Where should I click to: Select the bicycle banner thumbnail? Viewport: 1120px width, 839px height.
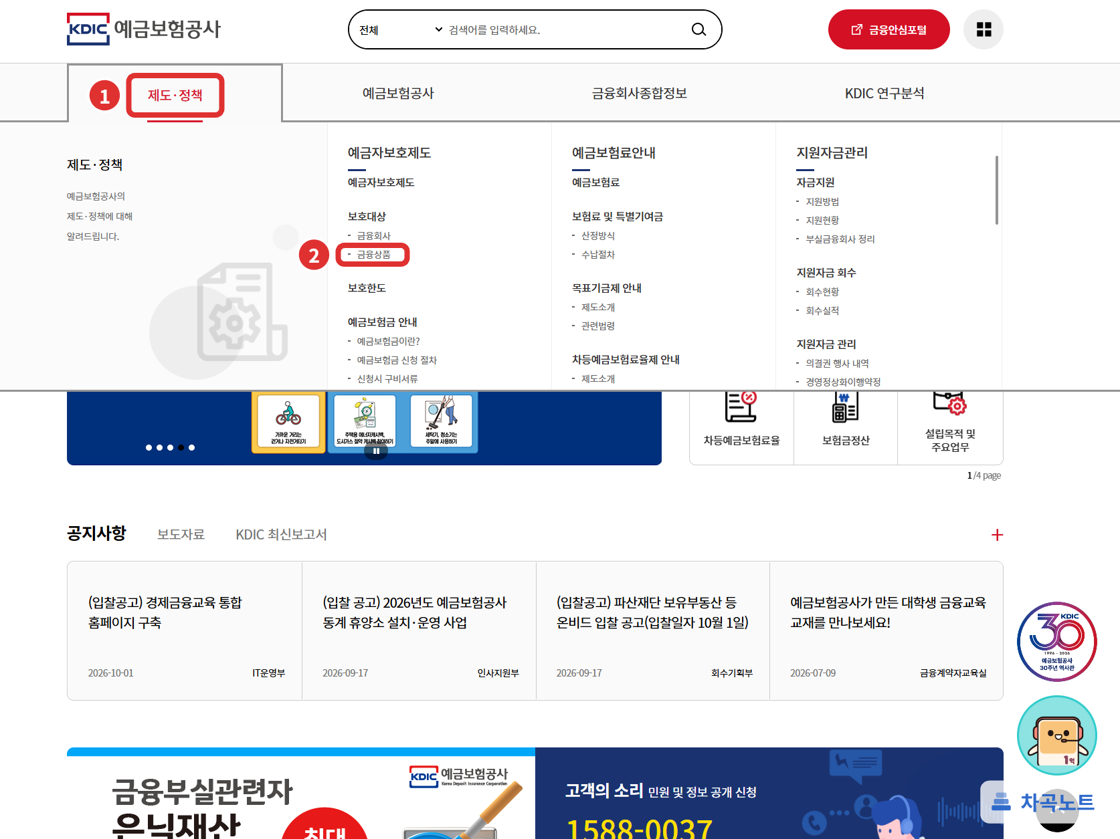click(x=288, y=421)
